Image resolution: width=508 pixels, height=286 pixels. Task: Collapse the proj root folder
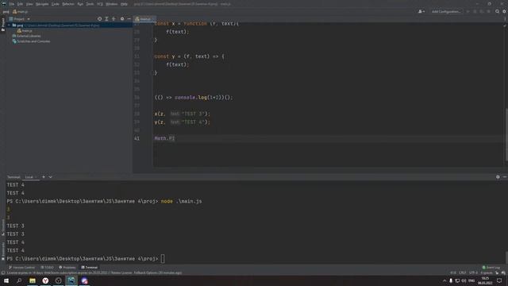[9, 25]
